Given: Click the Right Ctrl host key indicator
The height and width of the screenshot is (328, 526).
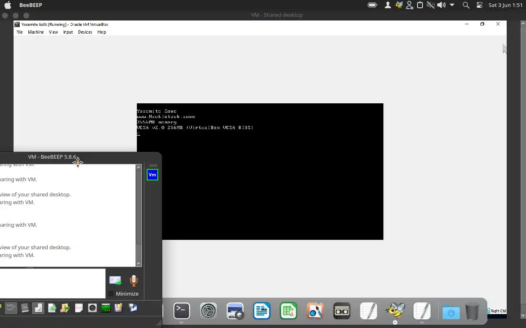Looking at the screenshot, I should pos(498,311).
